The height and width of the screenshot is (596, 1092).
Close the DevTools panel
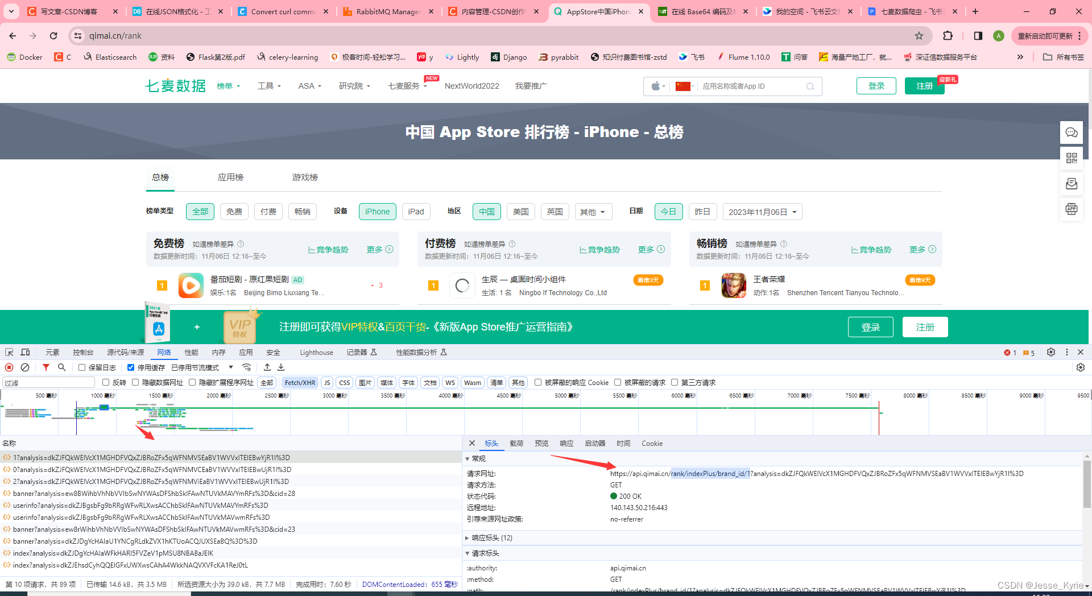click(1081, 352)
